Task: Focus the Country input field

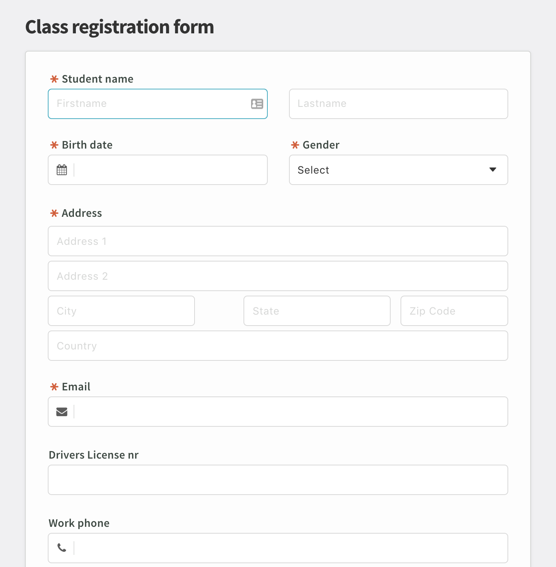Action: tap(278, 346)
